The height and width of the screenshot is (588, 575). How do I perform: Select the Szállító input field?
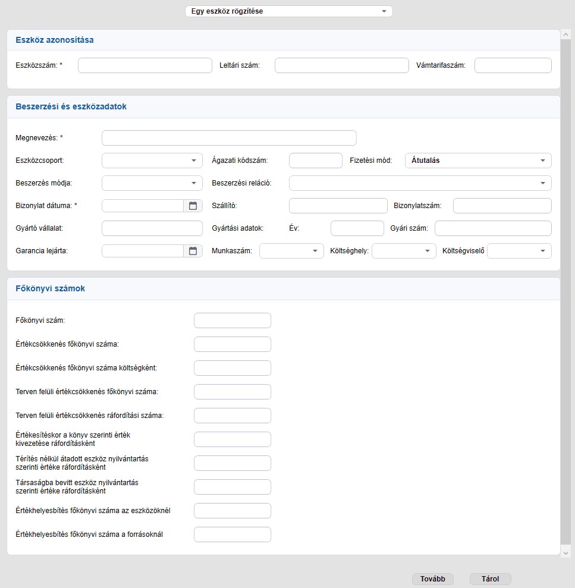pyautogui.click(x=338, y=206)
